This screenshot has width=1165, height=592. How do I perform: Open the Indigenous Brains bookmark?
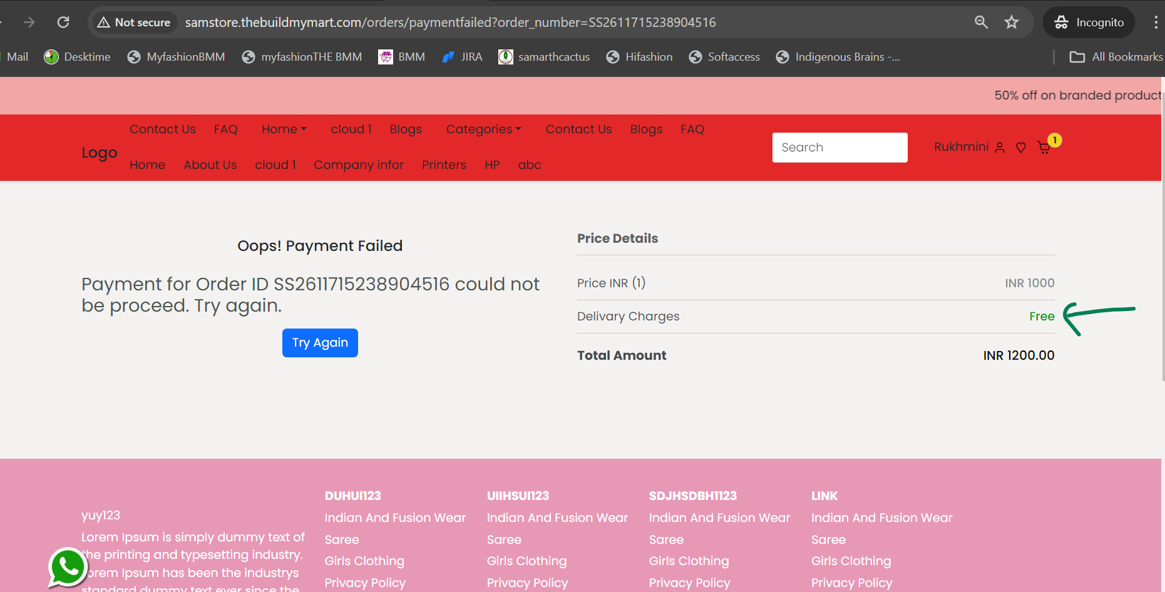click(838, 57)
